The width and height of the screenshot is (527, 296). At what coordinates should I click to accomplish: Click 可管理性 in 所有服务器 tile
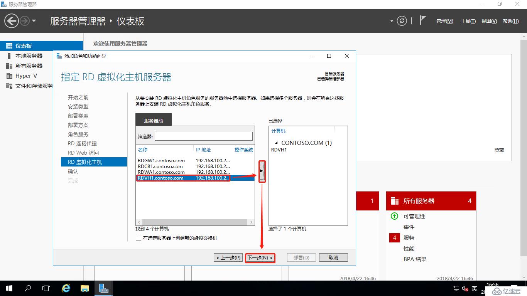click(x=414, y=216)
